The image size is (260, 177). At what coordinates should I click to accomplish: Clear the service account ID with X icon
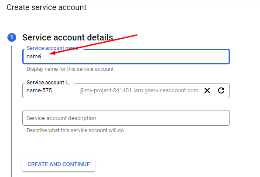207,90
